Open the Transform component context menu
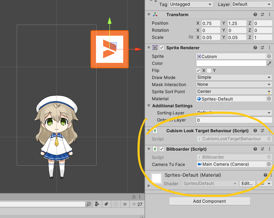Image resolution: width=274 pixels, height=218 pixels. tap(269, 14)
